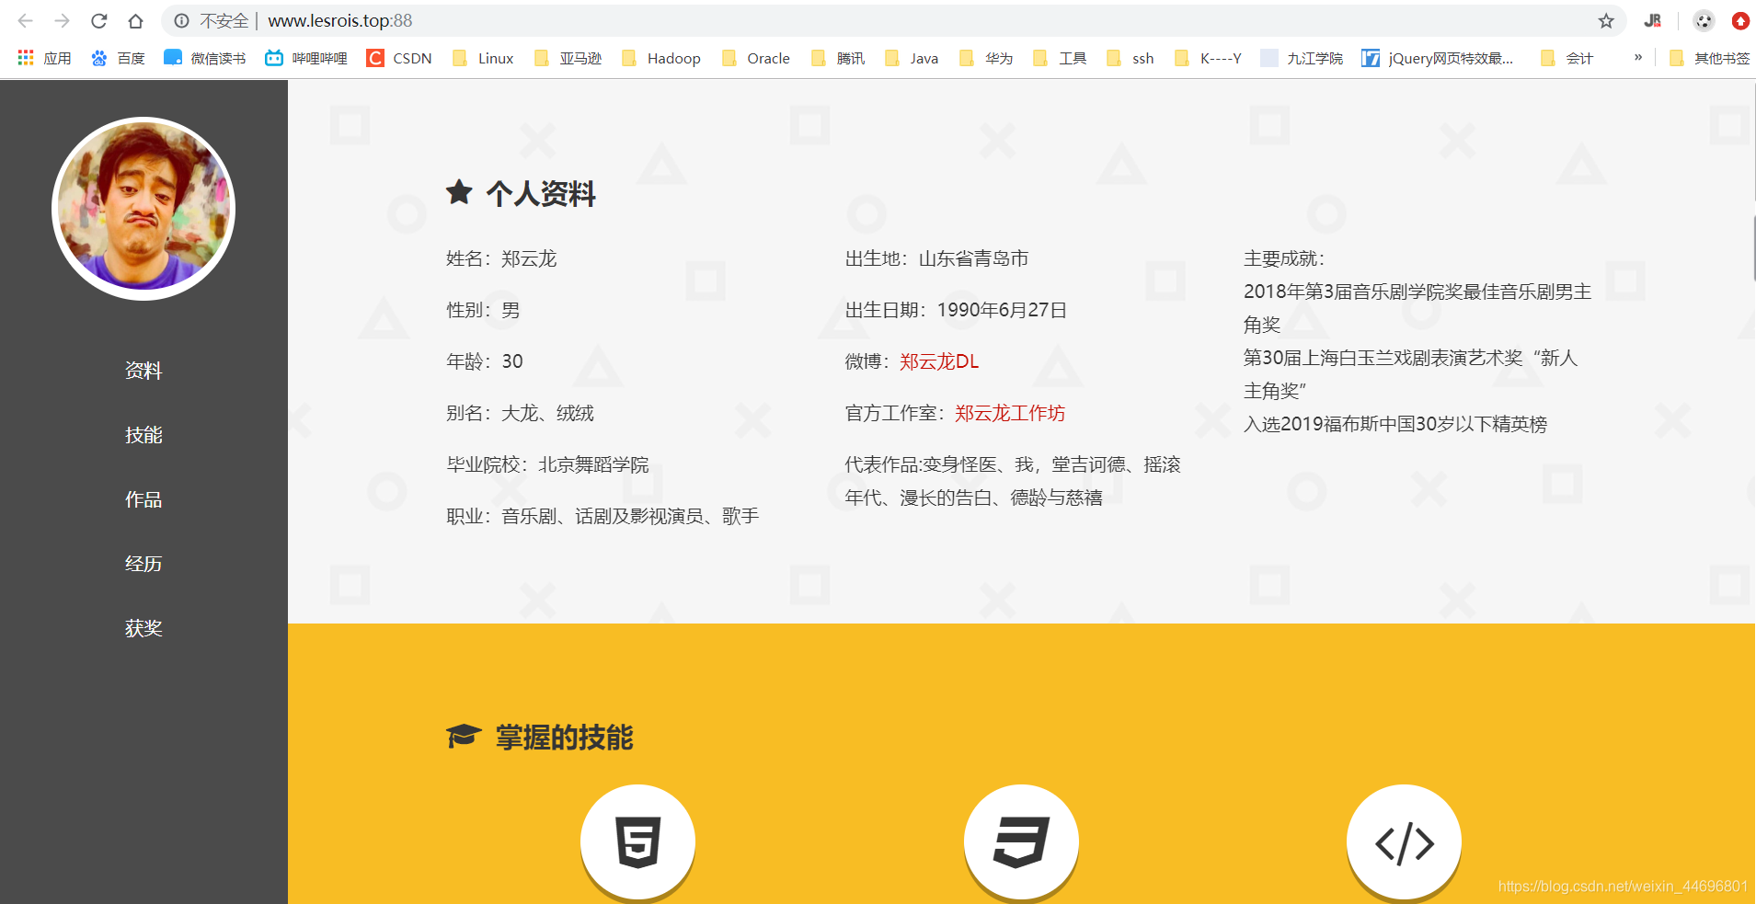This screenshot has width=1756, height=904.
Task: Expand the ssh bookmark folder
Action: pos(1130,58)
